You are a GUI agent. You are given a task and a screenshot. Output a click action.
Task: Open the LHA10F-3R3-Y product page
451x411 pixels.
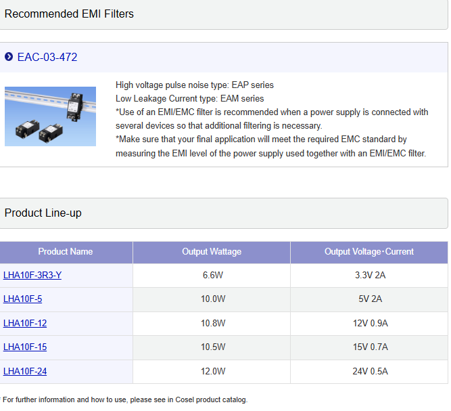[32, 275]
